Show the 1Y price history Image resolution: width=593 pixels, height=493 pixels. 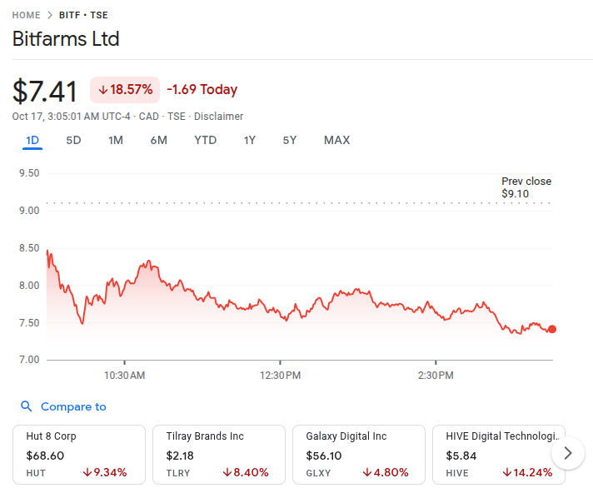point(250,140)
